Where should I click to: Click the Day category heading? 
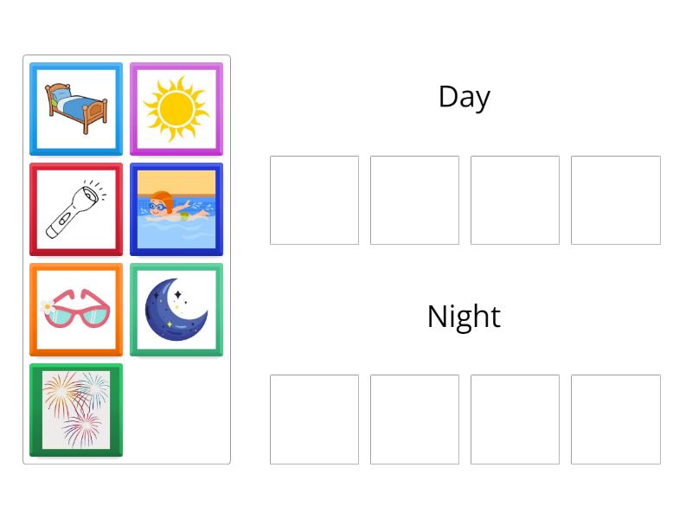(465, 96)
